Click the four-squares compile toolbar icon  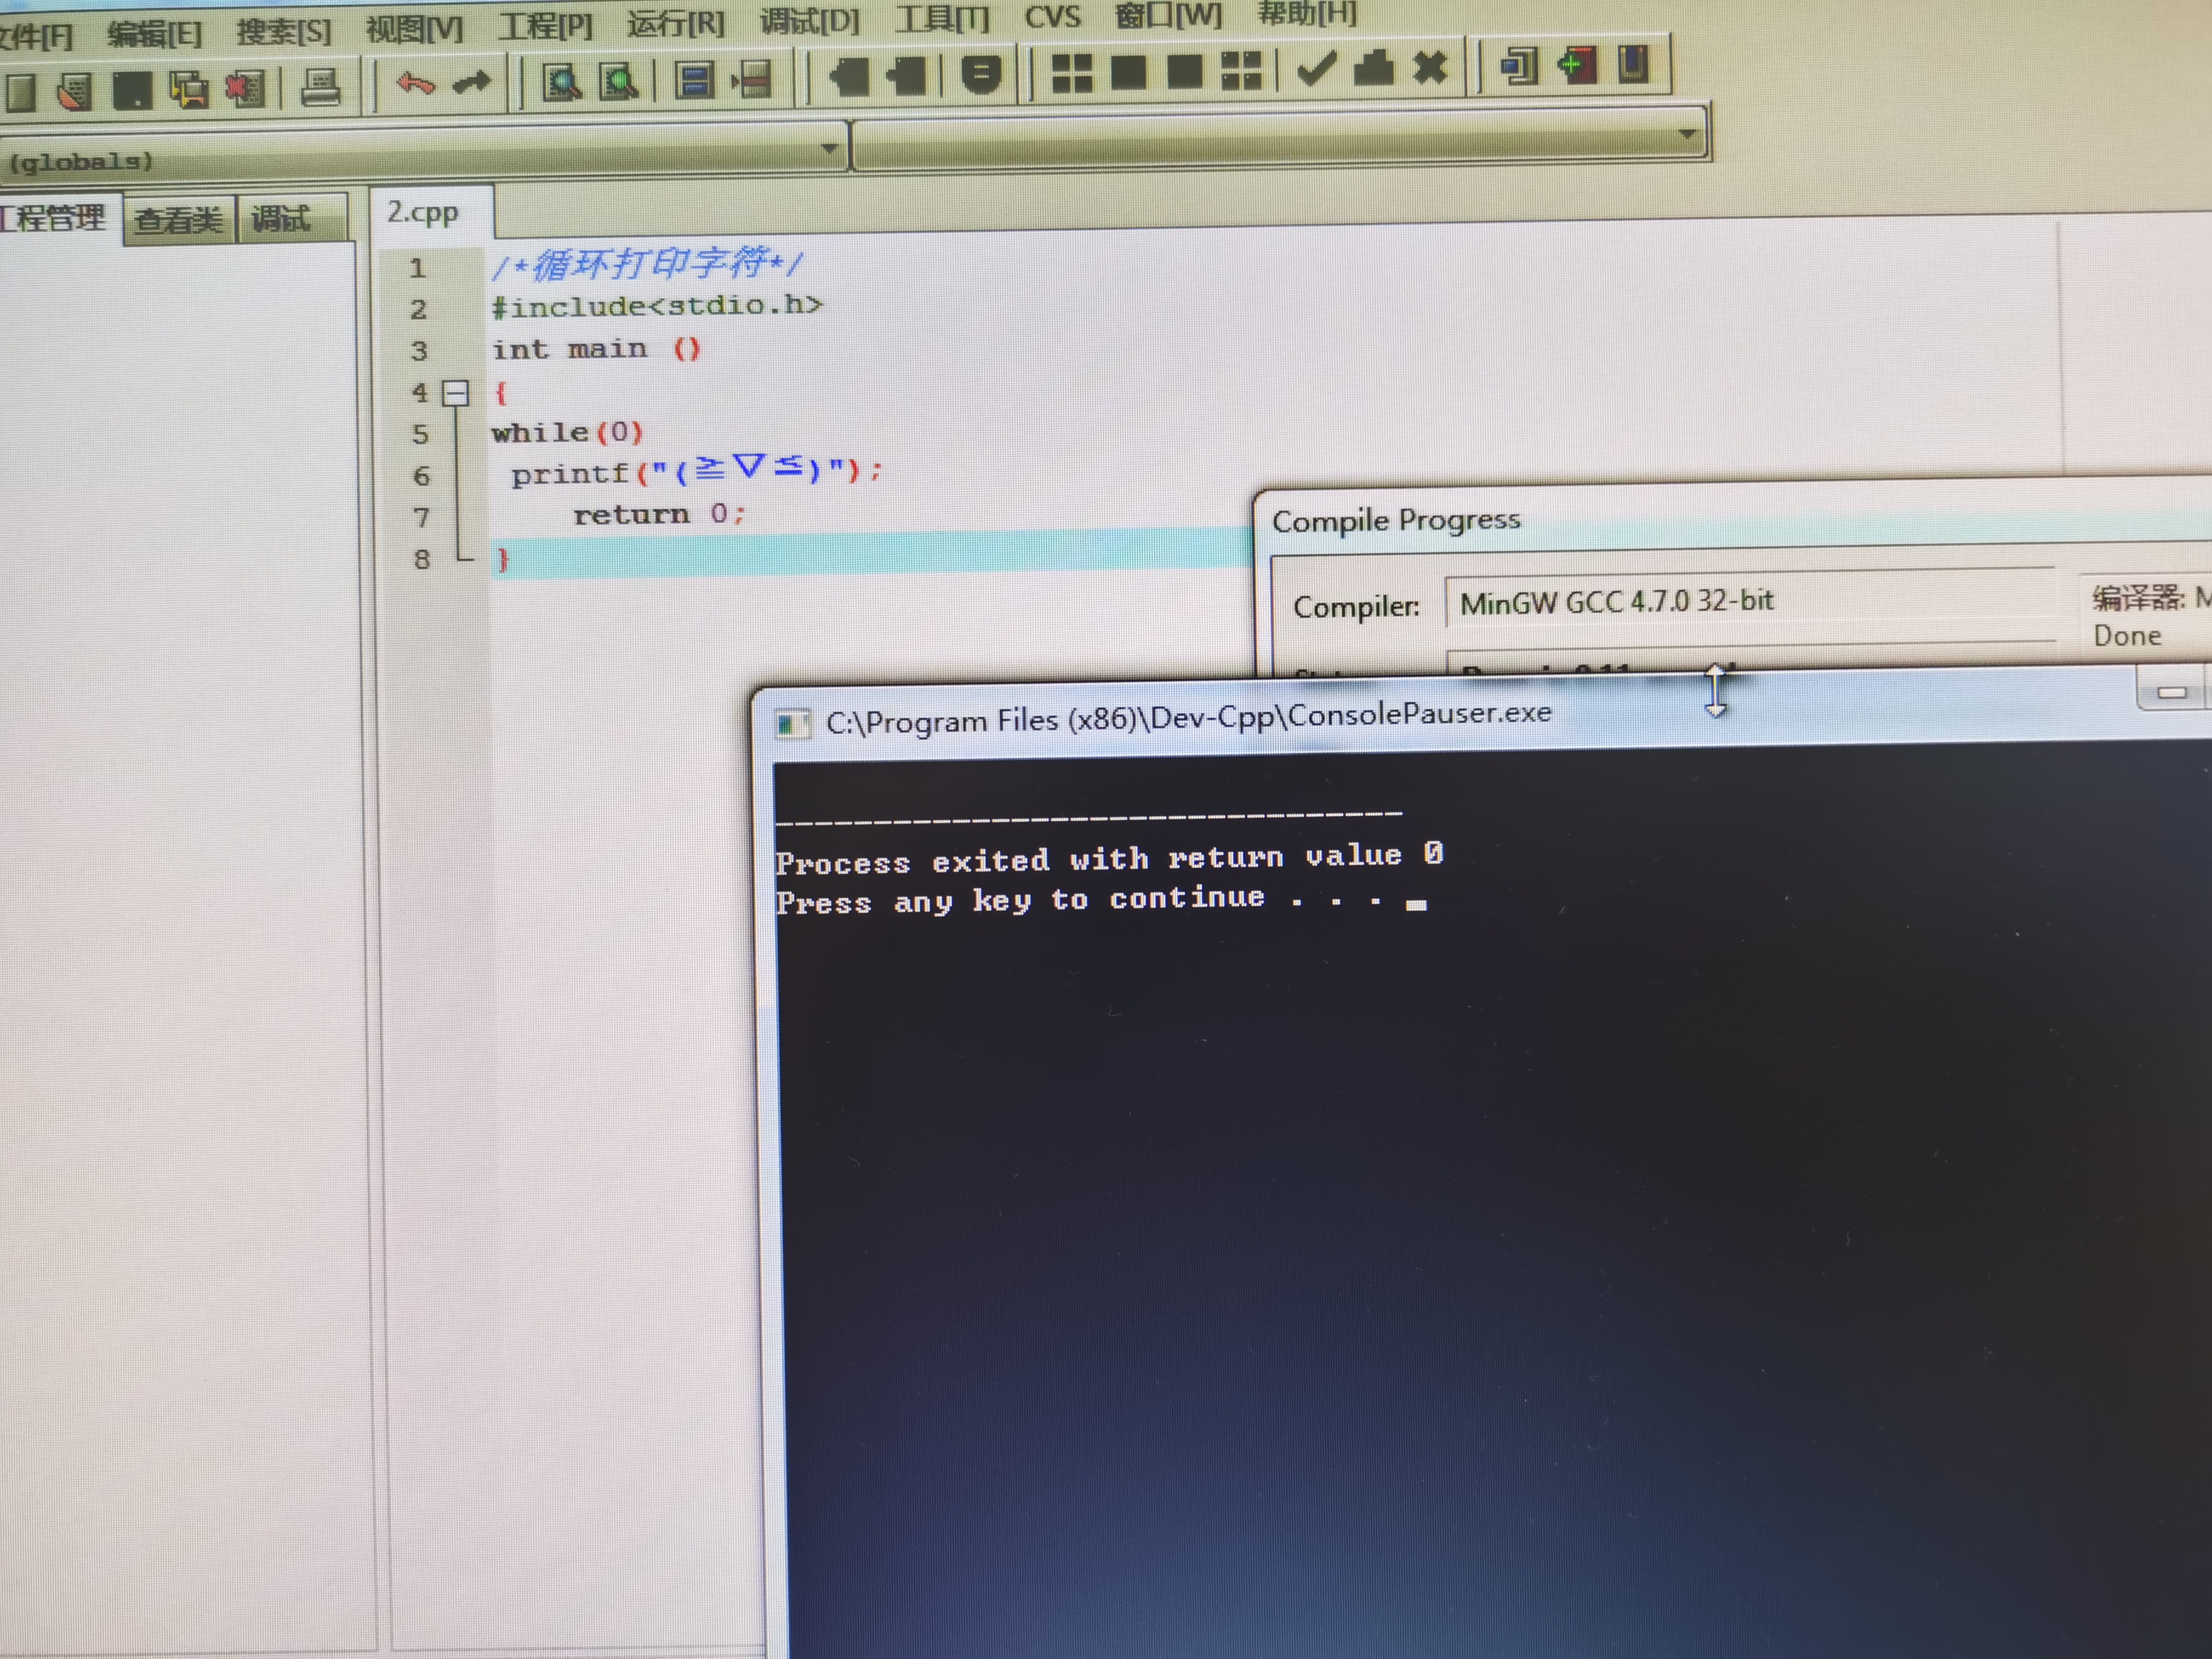click(1071, 73)
